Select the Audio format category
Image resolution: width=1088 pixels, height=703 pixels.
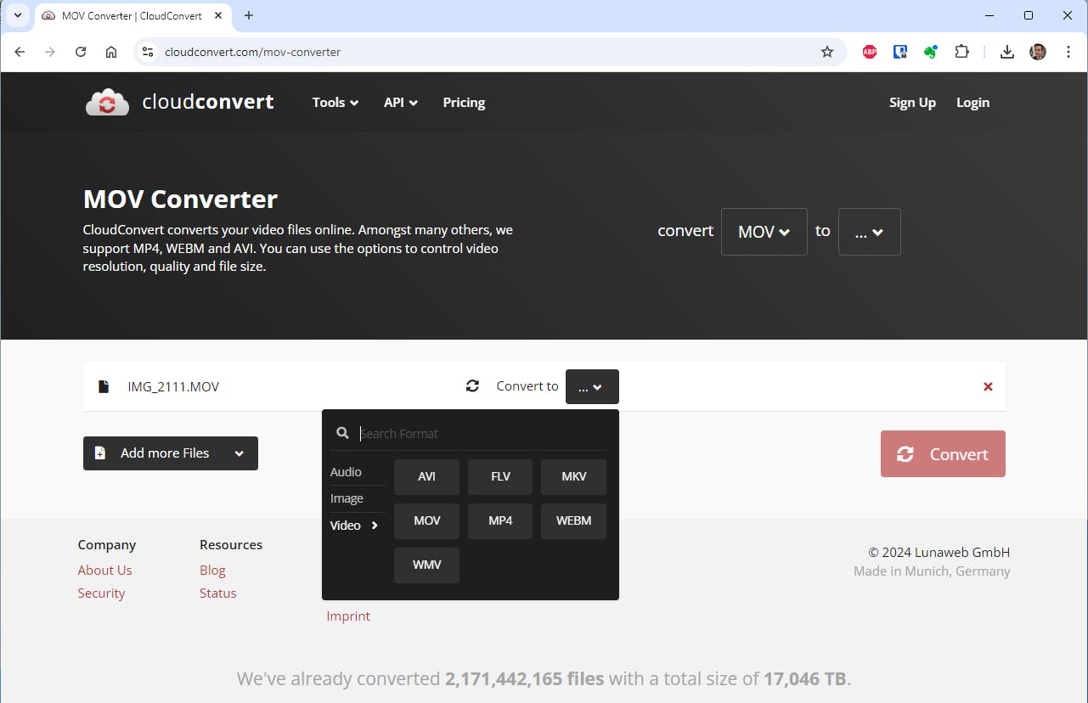346,472
